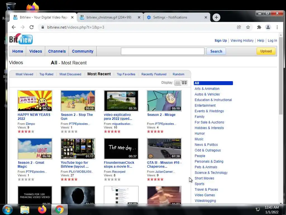Image resolution: width=286 pixels, height=215 pixels.
Task: Click the BitView logo
Action: 21,39
